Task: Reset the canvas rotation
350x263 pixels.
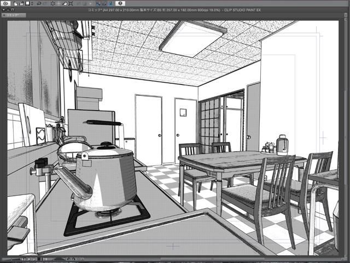Action: (79, 259)
